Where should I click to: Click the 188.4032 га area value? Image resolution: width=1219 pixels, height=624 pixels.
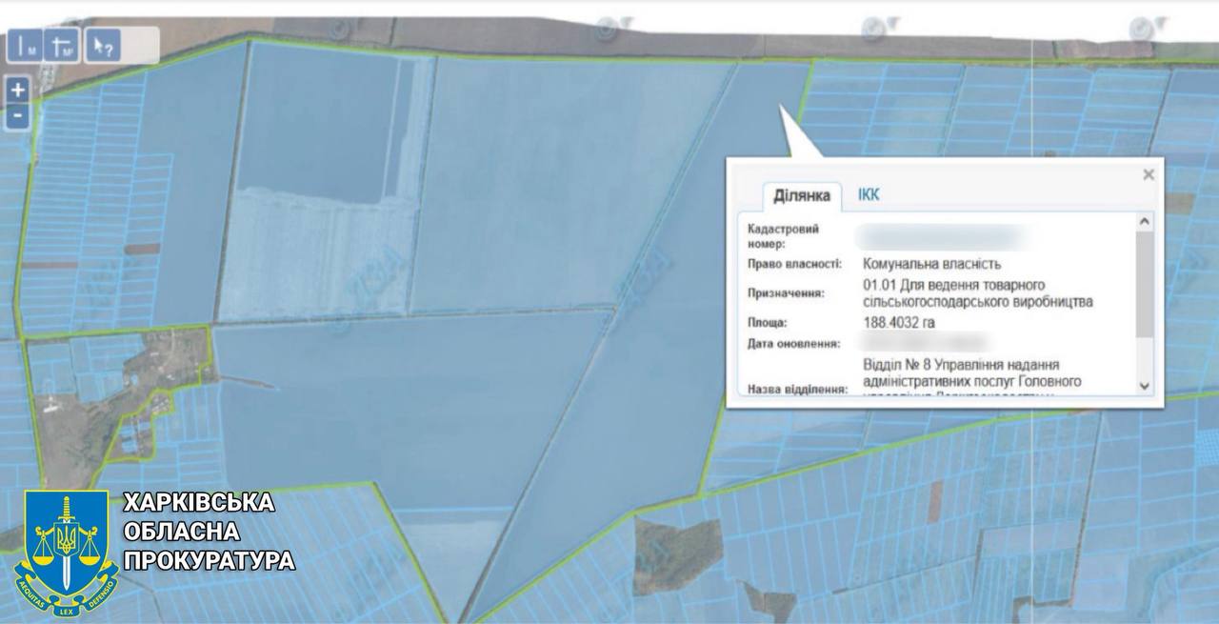pos(898,323)
